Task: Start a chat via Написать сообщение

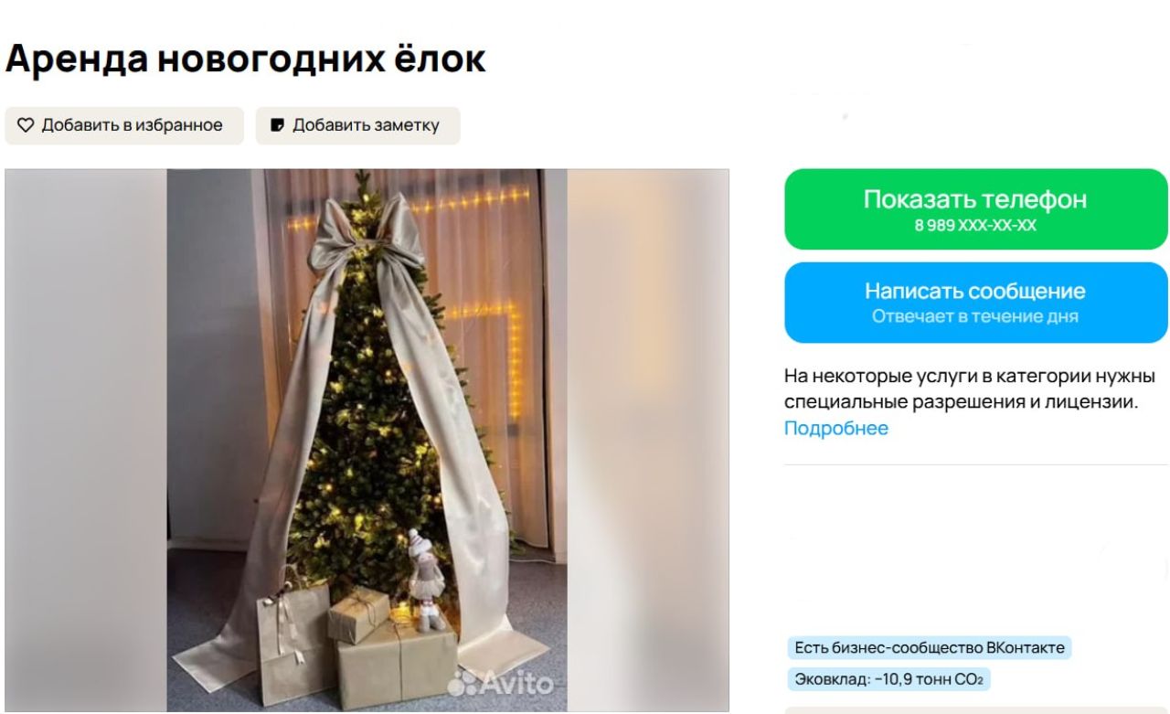Action: pos(976,303)
